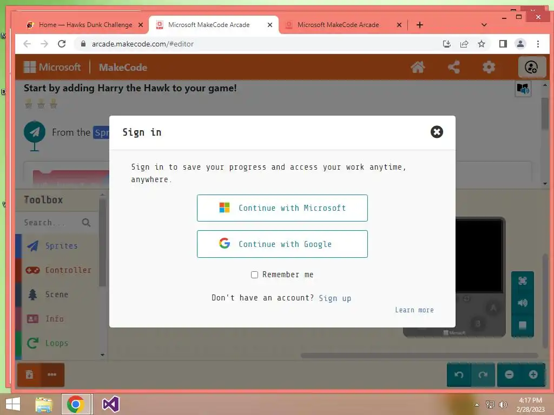
Task: Click the address bar URL
Action: coord(143,44)
